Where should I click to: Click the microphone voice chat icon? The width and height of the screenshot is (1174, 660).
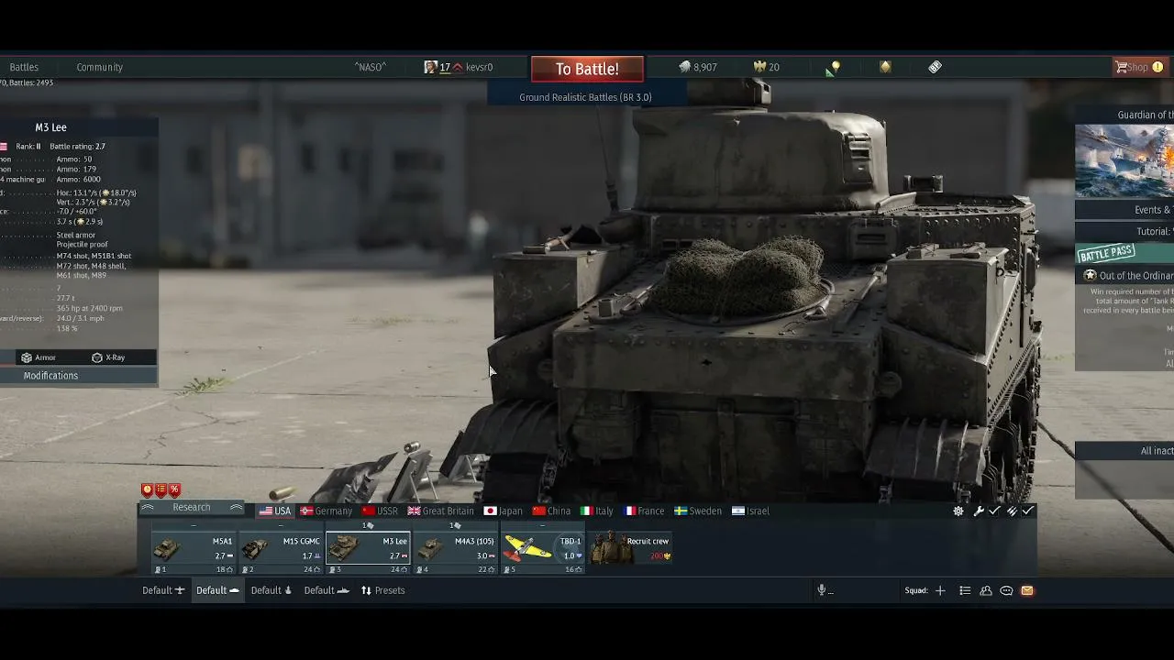(x=823, y=590)
